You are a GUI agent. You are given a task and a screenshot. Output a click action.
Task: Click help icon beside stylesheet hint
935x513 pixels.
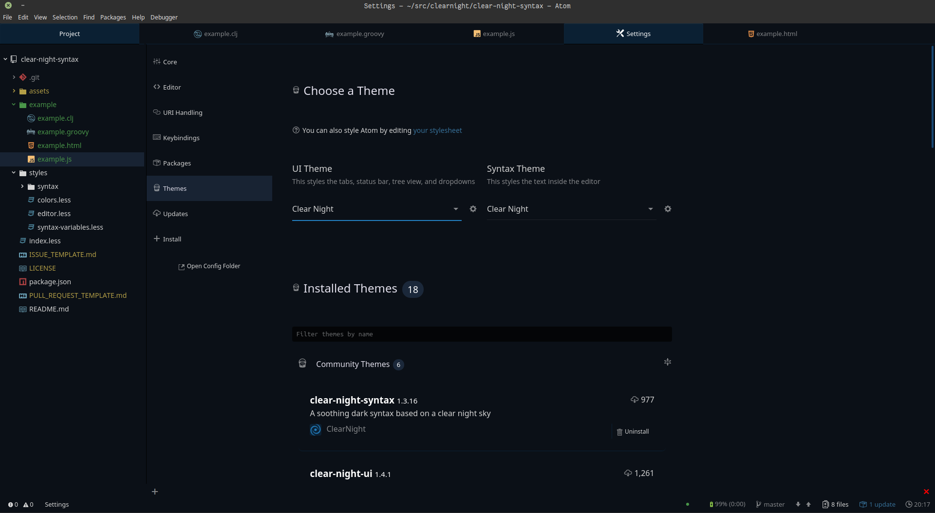click(296, 130)
